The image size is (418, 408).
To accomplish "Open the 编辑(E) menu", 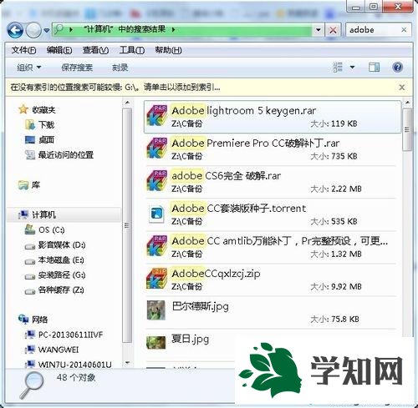I will pos(59,50).
